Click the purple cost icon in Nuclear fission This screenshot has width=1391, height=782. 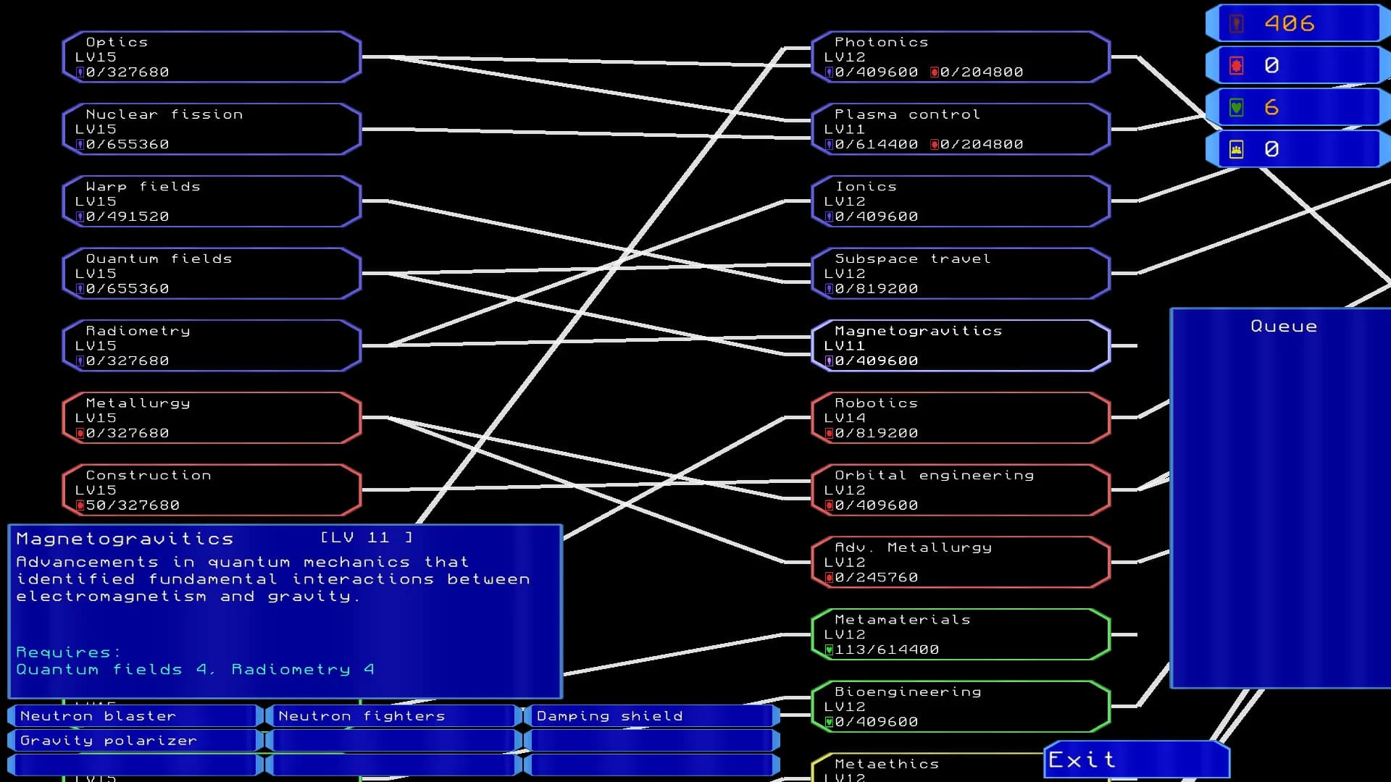click(80, 145)
